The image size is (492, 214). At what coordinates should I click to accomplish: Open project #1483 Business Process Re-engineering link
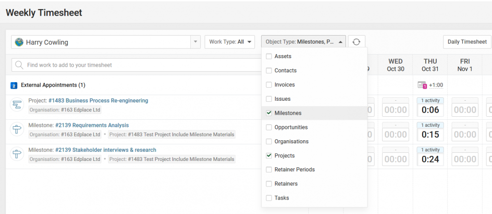tap(98, 101)
